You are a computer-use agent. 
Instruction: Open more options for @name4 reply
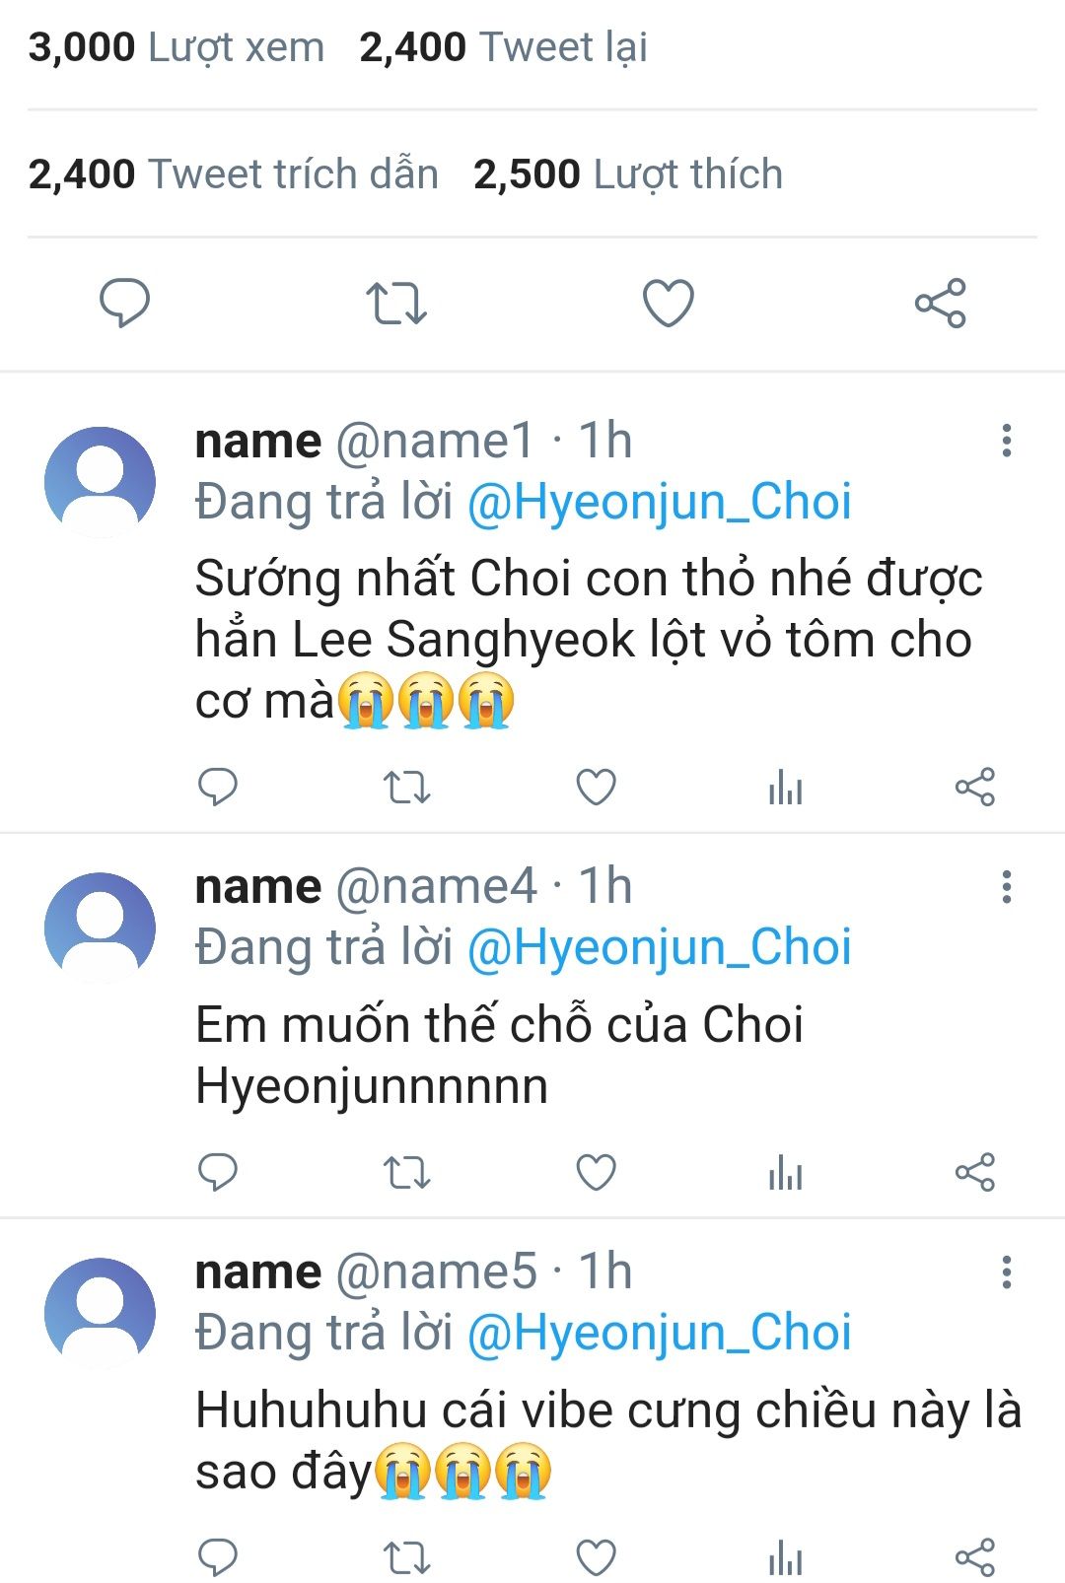[x=1006, y=887]
